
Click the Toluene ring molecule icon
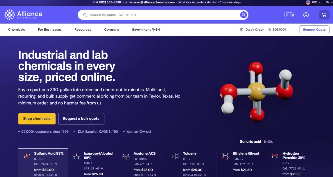tap(176, 156)
